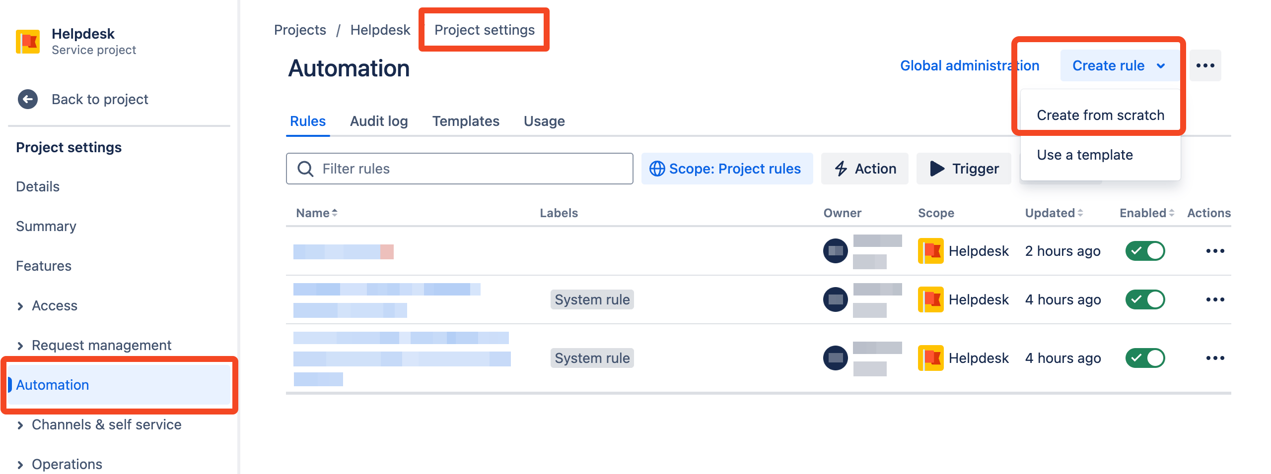Click Helpdesk scope icon in last System rule row
This screenshot has width=1271, height=474.
pyautogui.click(x=931, y=358)
